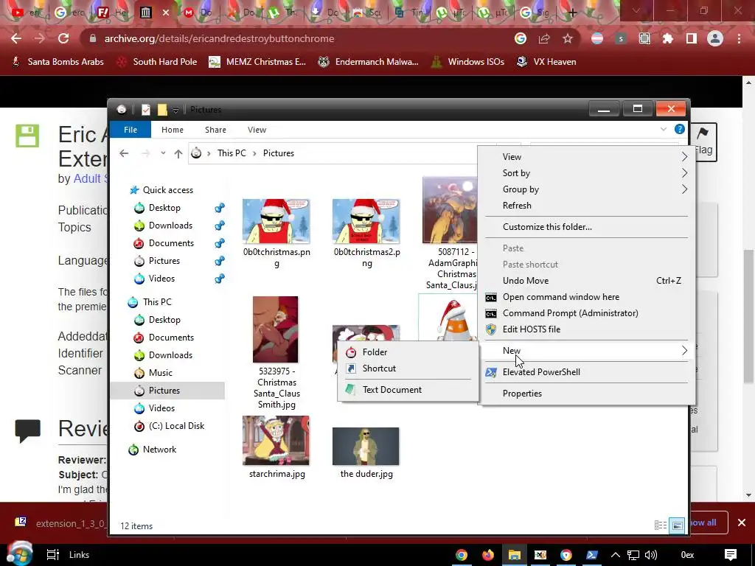
Task: Launch Chrome from the taskbar
Action: [462, 555]
